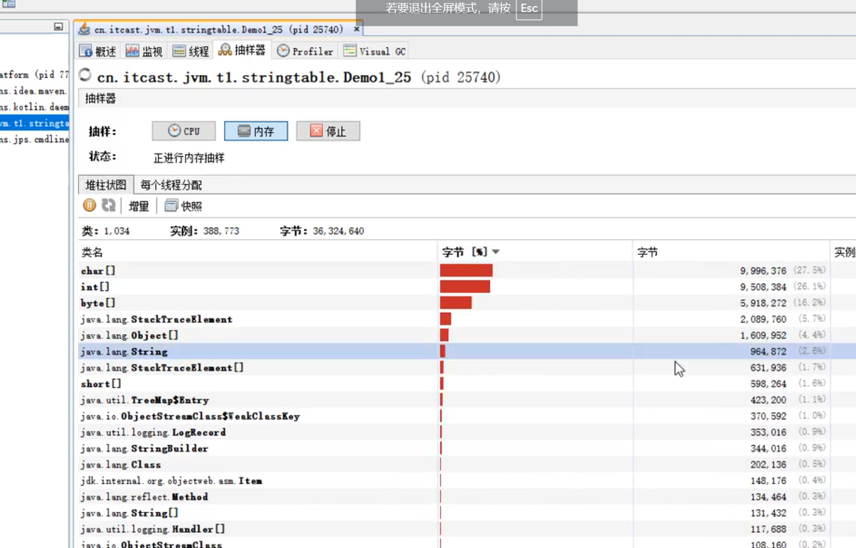The height and width of the screenshot is (548, 856).
Task: Select the java.lang.reflect.Method row
Action: [x=467, y=497]
